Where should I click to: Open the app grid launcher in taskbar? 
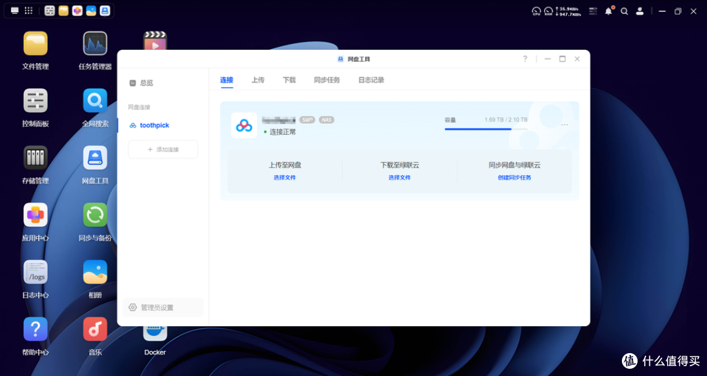[28, 10]
